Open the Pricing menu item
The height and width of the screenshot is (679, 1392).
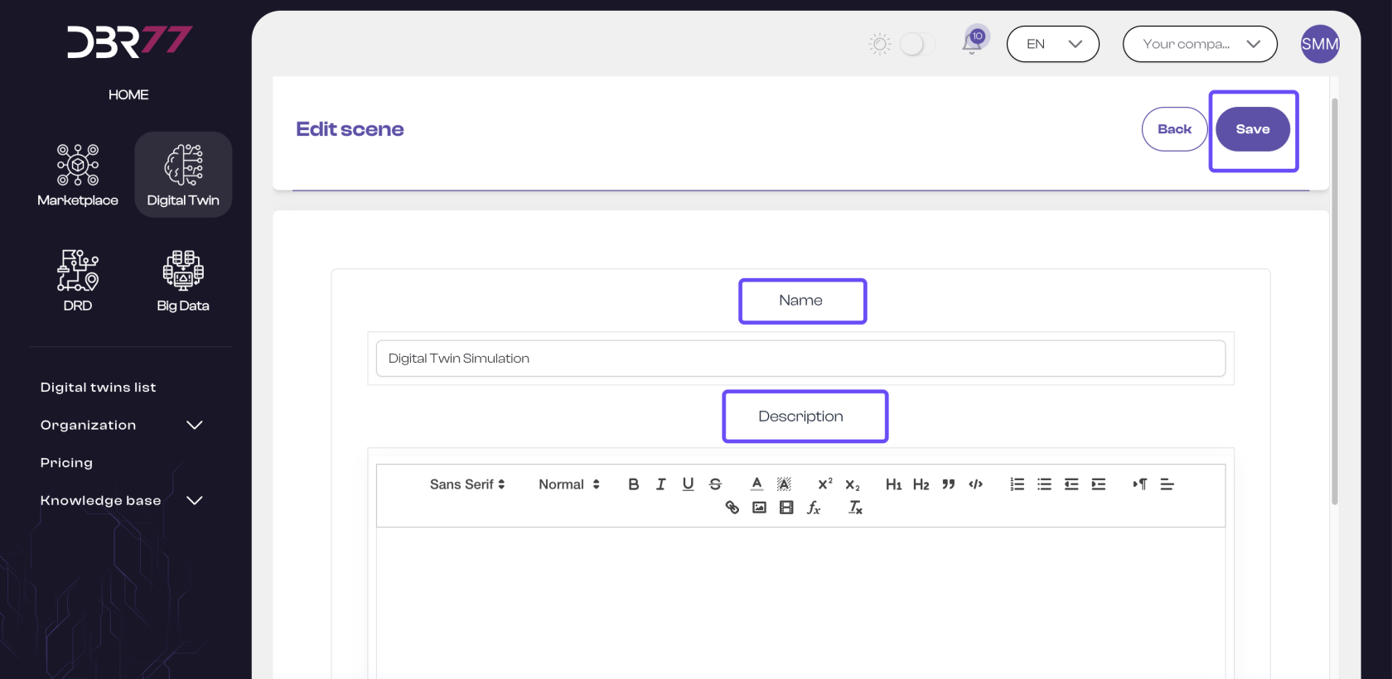click(x=66, y=463)
